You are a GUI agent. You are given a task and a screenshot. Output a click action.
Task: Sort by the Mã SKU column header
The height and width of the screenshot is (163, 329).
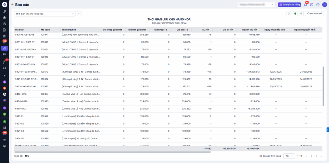point(19,30)
